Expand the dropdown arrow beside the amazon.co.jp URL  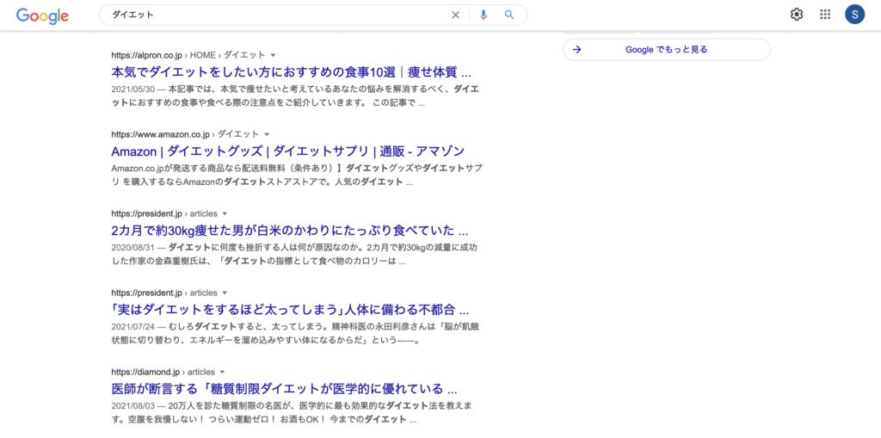tap(268, 134)
